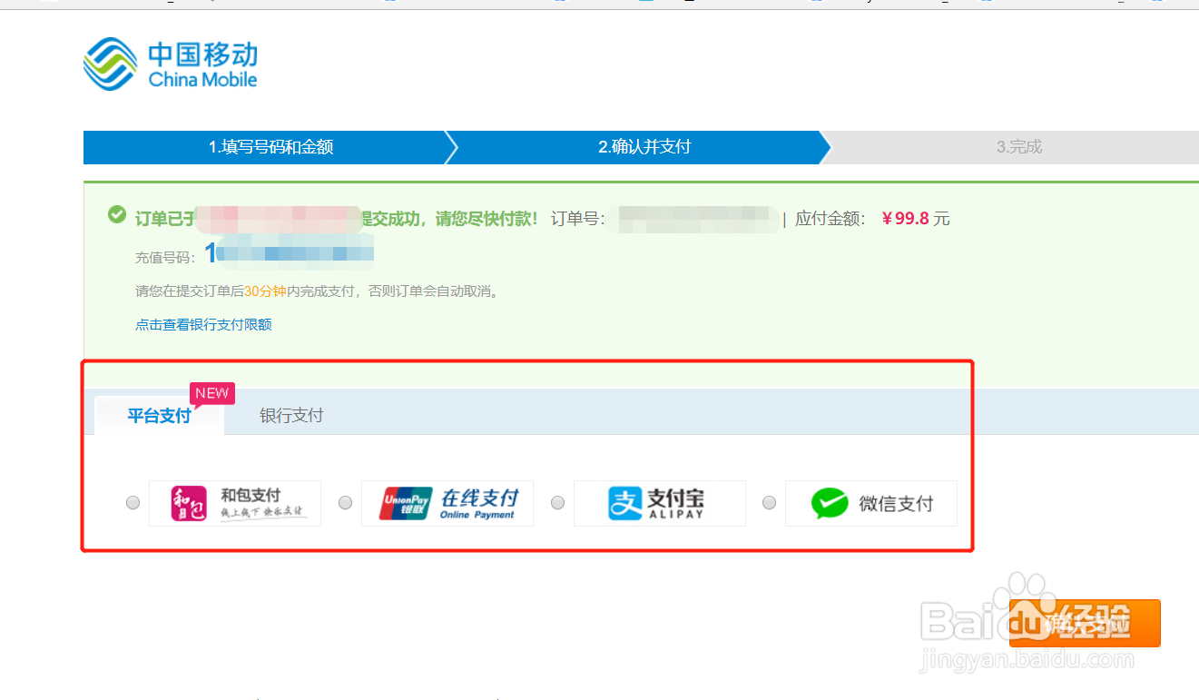
Task: Click the 微信支付 logo
Action: tap(871, 504)
